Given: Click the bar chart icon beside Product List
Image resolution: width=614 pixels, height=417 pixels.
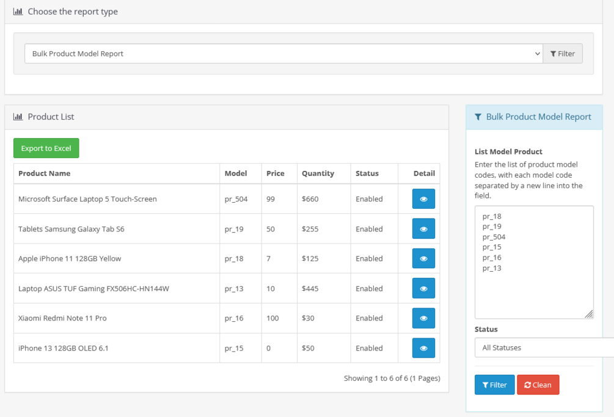Looking at the screenshot, I should (18, 117).
